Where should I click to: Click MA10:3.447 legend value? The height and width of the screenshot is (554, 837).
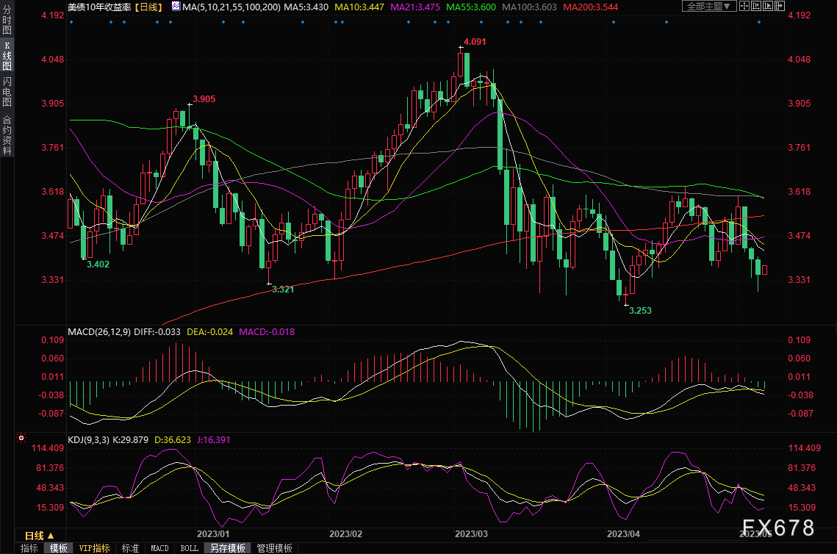point(359,7)
